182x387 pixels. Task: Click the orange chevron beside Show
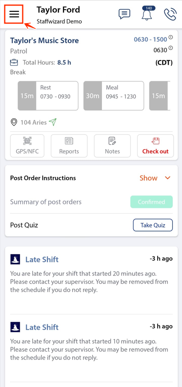(x=168, y=178)
